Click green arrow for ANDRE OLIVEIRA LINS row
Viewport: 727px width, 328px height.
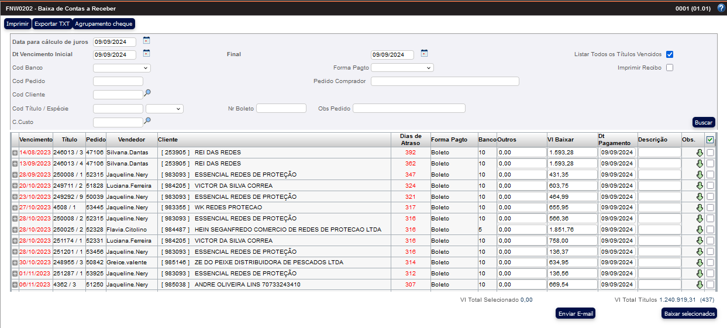(x=699, y=285)
